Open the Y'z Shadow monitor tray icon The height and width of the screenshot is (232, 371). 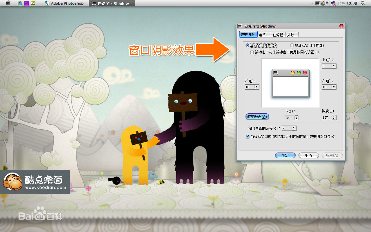(318, 3)
